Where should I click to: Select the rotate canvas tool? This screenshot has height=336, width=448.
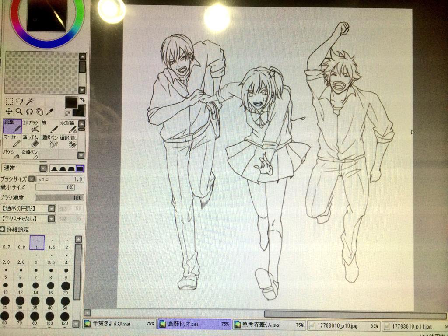tap(29, 112)
